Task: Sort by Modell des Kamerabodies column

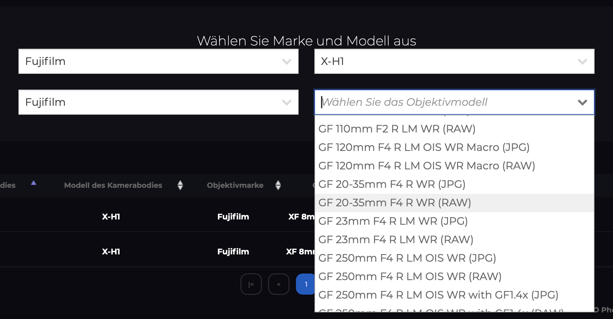Action: click(x=180, y=185)
